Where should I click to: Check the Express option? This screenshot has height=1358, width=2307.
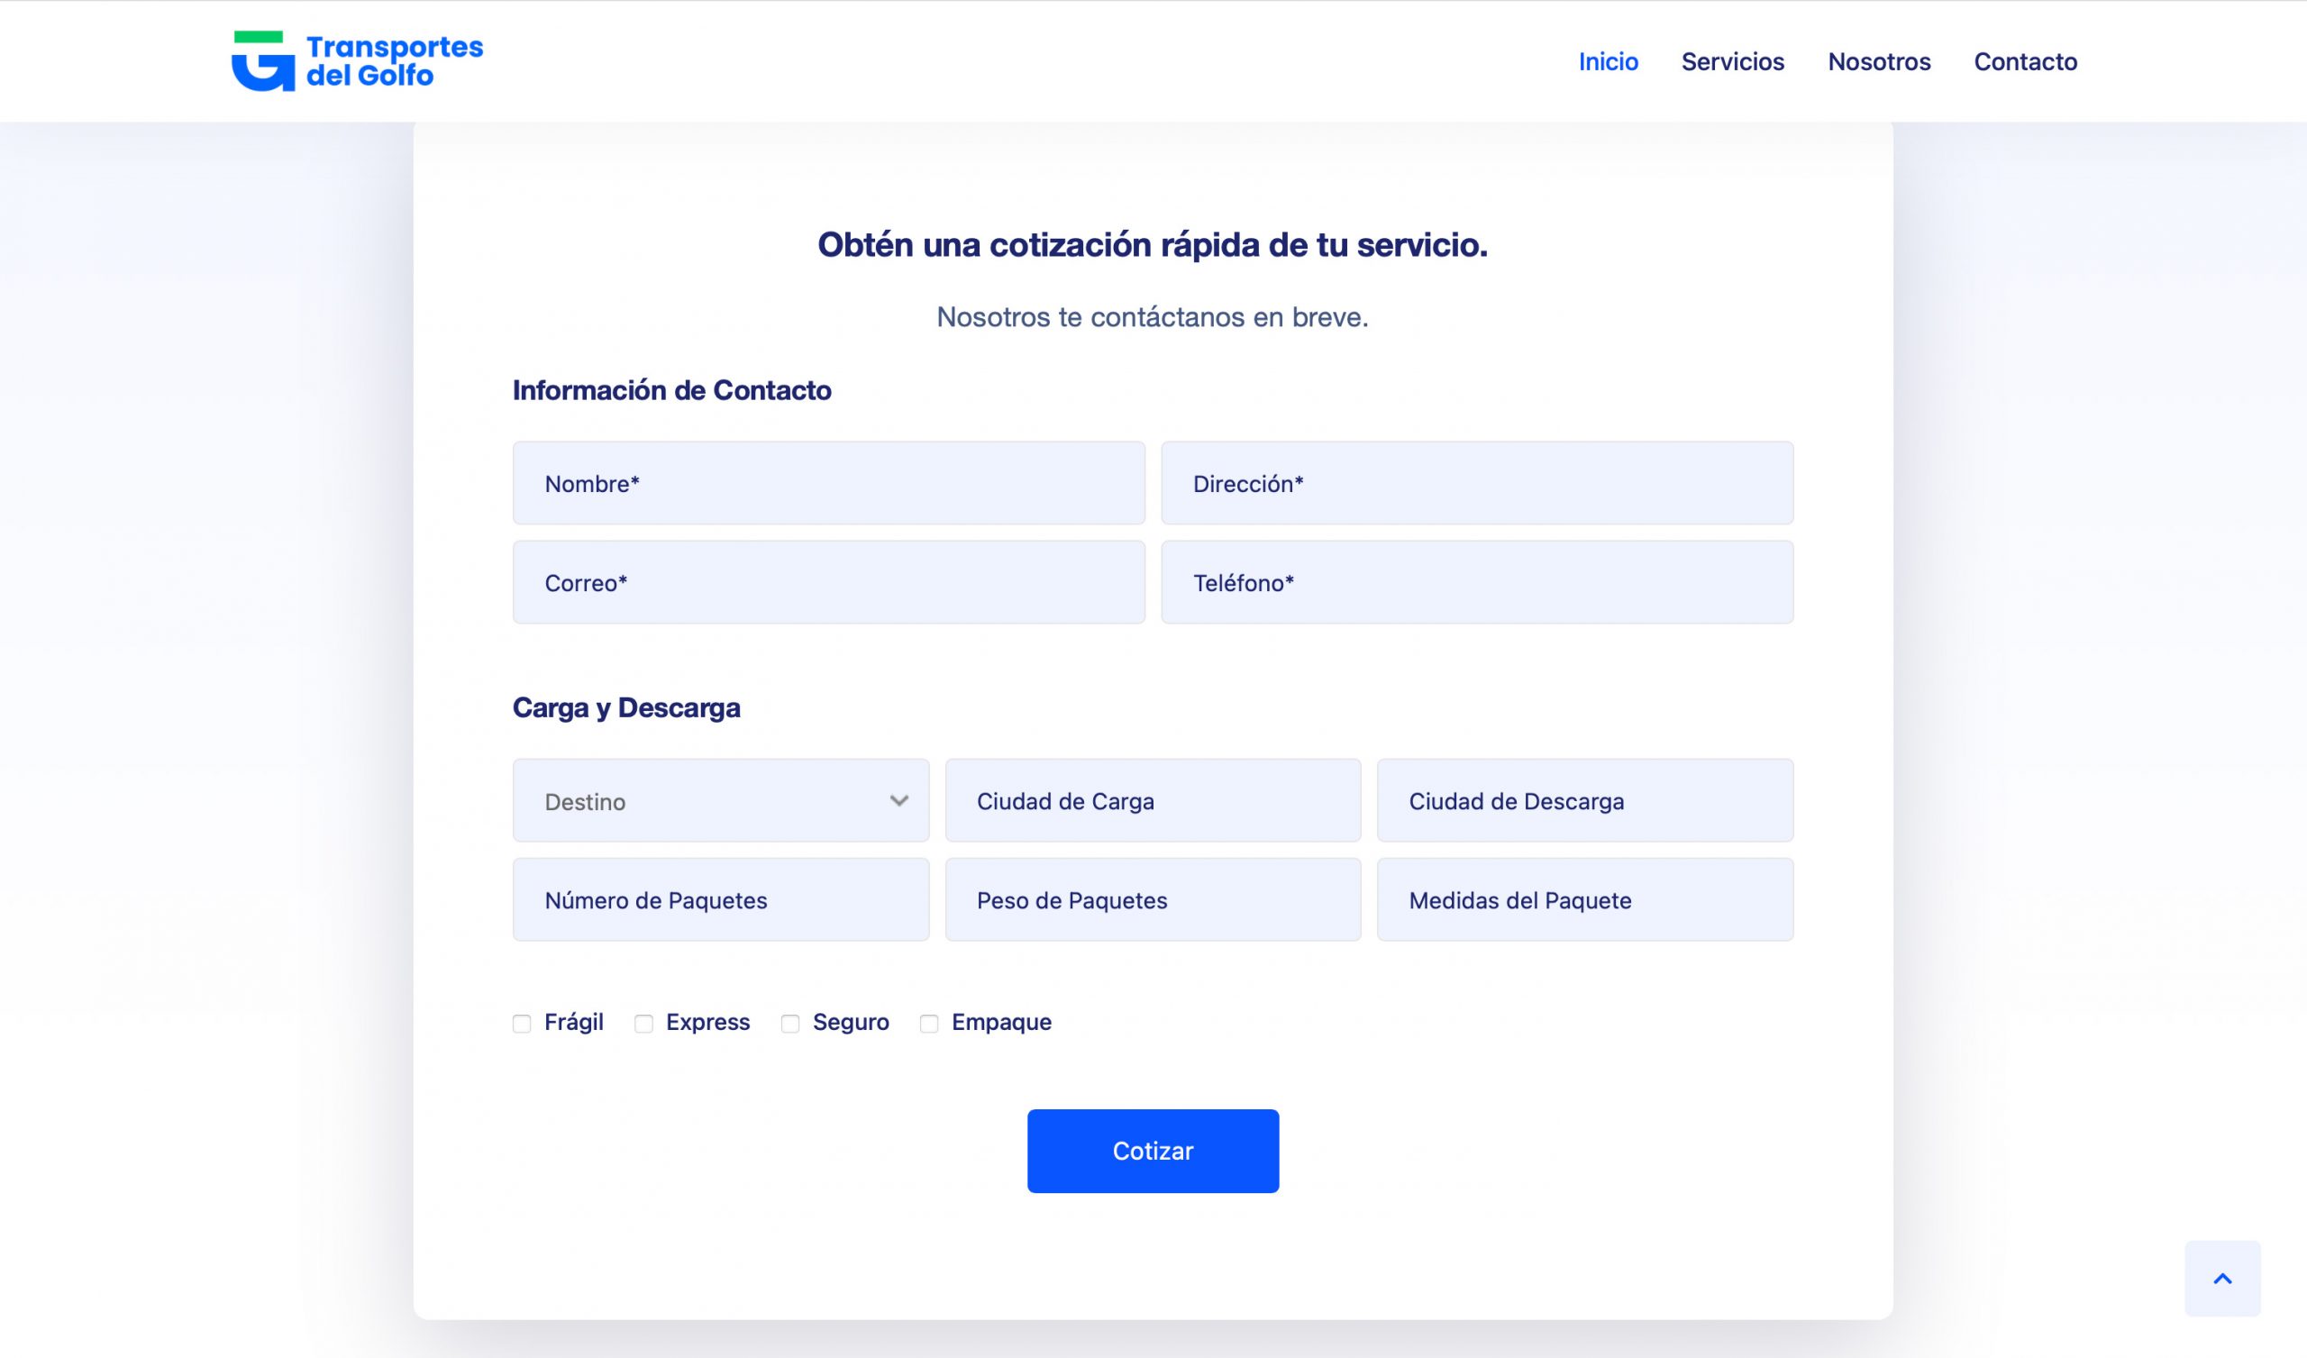tap(643, 1024)
